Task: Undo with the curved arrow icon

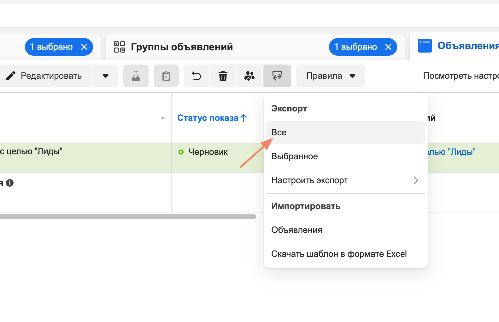Action: [x=197, y=76]
